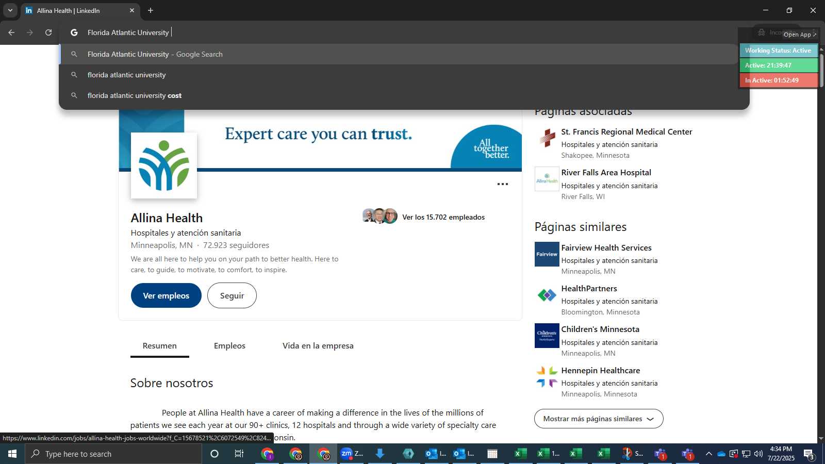Viewport: 825px width, 464px height.
Task: Click the Children's Minnesota logo icon
Action: [x=547, y=336]
